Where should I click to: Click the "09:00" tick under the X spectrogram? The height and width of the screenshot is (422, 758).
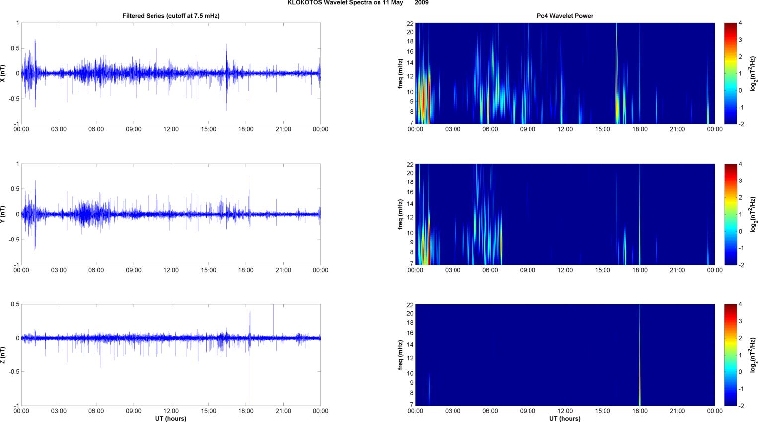click(x=528, y=129)
